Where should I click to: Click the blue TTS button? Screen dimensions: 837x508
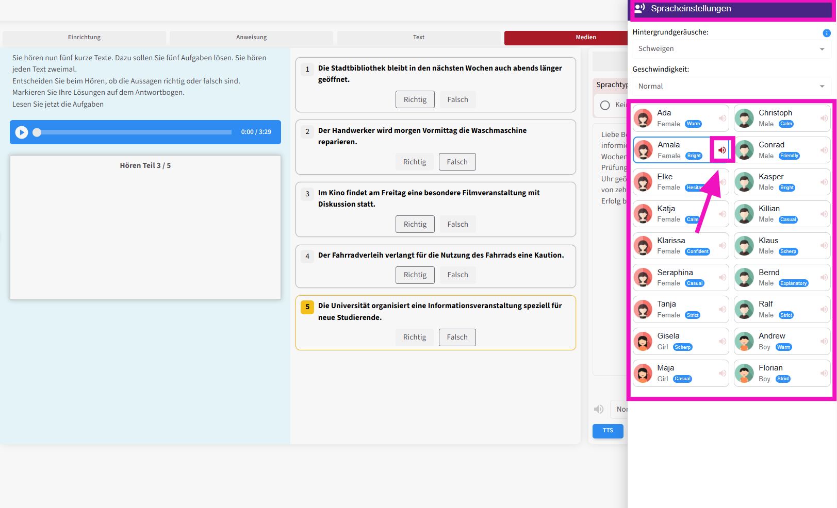pyautogui.click(x=608, y=431)
